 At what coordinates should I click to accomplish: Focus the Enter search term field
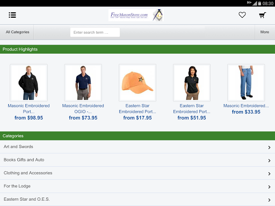[95, 32]
